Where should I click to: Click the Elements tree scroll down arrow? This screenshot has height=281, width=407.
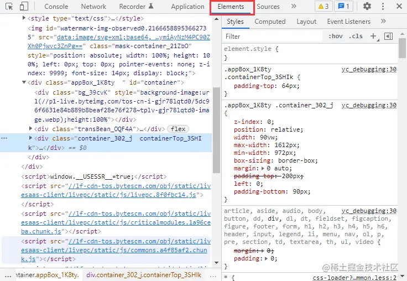[216, 263]
